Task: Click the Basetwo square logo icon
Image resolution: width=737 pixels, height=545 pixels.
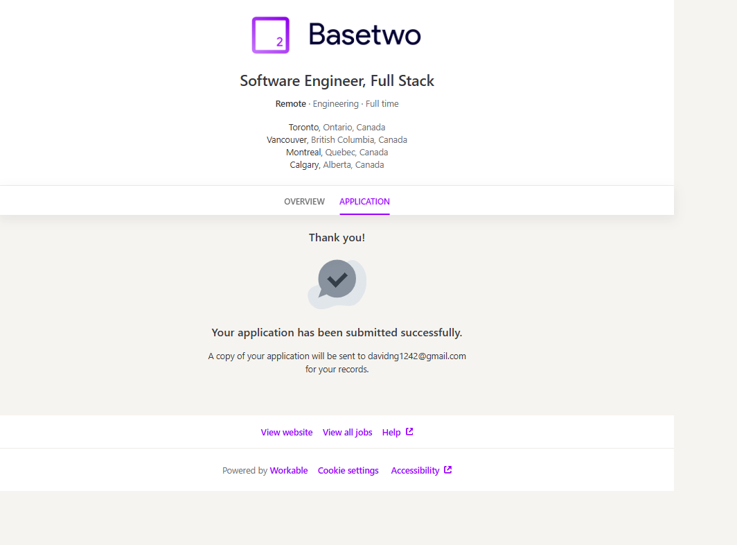Action: [x=270, y=35]
